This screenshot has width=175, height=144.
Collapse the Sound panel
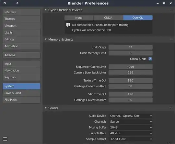tap(46, 108)
